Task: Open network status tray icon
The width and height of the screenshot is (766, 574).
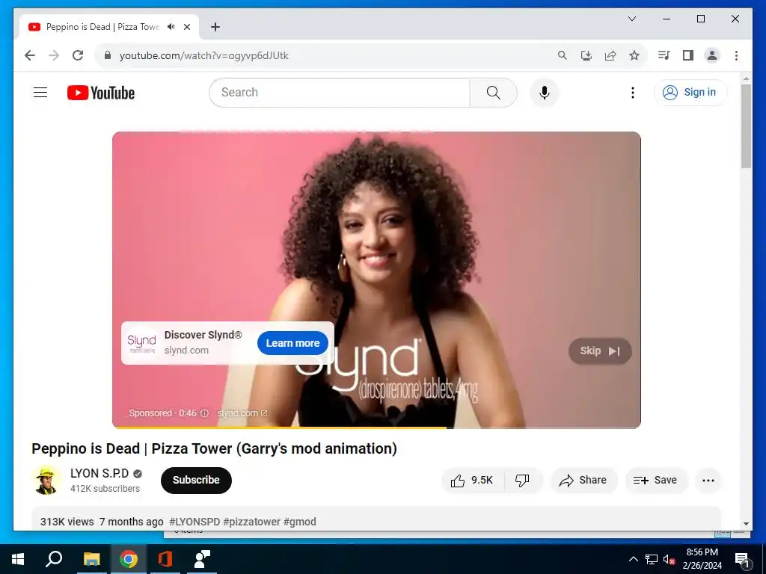Action: [x=652, y=559]
